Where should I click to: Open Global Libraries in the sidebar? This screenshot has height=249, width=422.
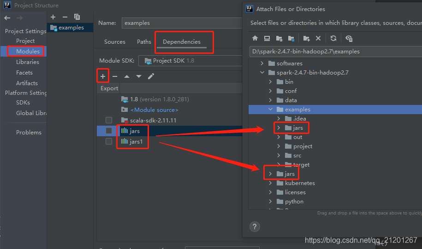(31, 113)
